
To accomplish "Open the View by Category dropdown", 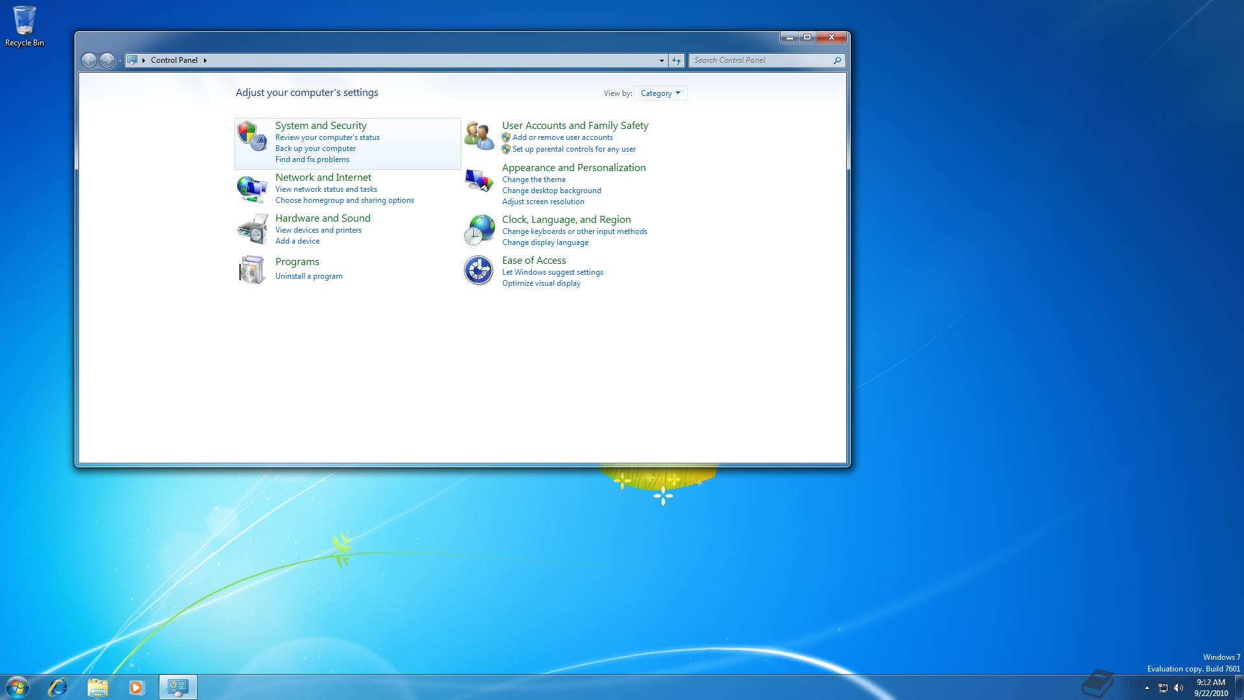I will [660, 93].
